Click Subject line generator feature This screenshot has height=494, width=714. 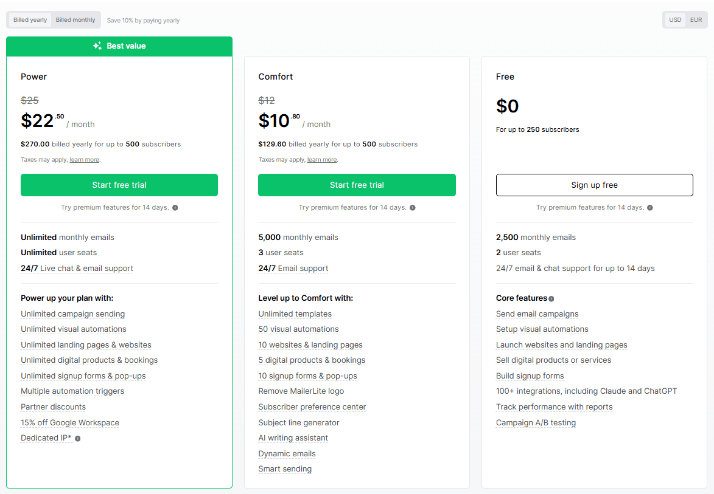[x=299, y=423]
